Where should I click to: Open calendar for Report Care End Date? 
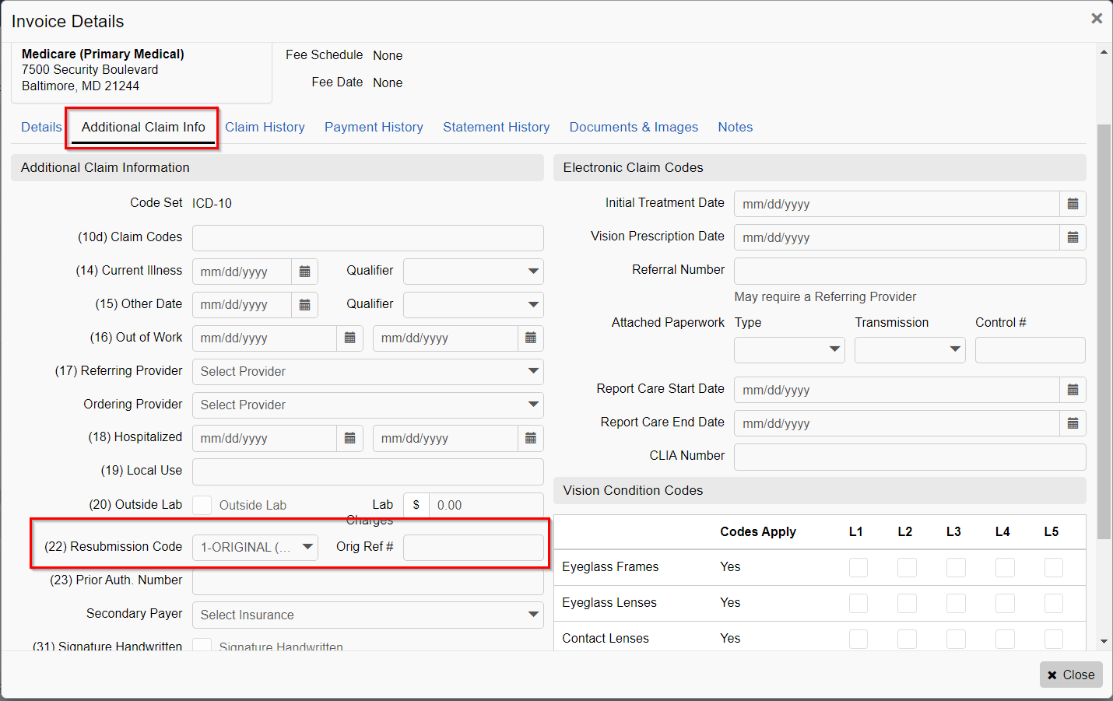(1073, 423)
